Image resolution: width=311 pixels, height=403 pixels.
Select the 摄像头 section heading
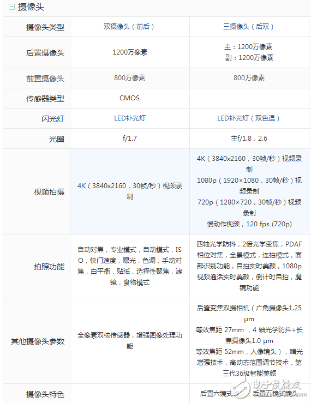(x=31, y=7)
